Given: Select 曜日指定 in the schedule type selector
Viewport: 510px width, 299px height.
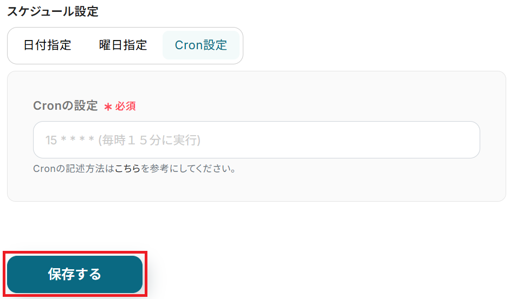Looking at the screenshot, I should 123,45.
